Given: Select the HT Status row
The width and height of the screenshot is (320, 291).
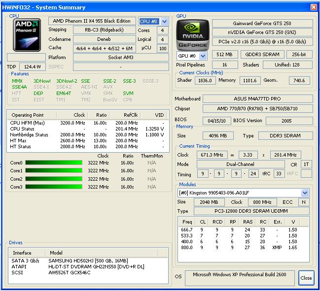Looking at the screenshot, I should pos(88,147).
